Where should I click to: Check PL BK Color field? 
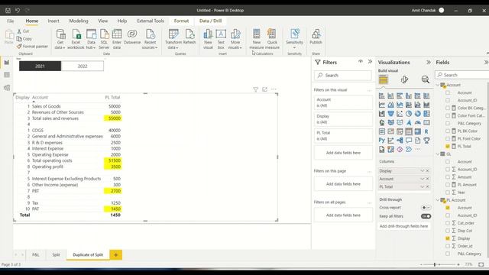448,131
